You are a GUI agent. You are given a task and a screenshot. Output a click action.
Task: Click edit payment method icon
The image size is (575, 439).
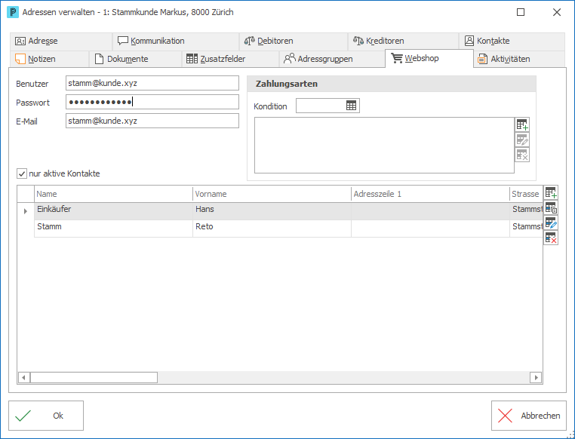[x=522, y=140]
